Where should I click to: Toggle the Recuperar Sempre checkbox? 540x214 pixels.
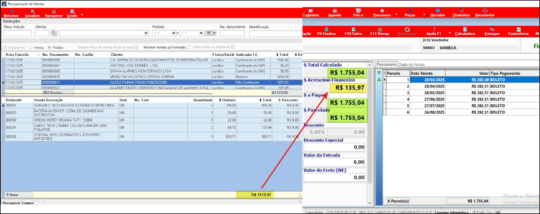tap(37, 203)
